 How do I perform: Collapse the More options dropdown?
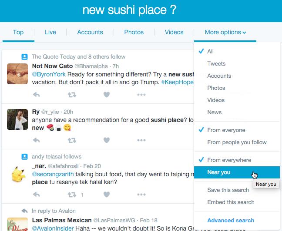(x=225, y=32)
